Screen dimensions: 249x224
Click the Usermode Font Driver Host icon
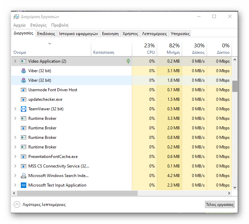pos(24,90)
